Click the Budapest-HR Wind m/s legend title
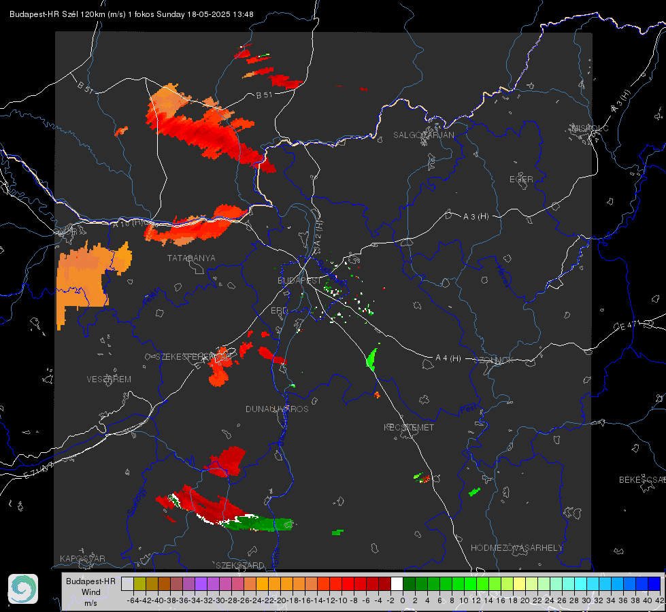This screenshot has width=666, height=612. pos(91,592)
